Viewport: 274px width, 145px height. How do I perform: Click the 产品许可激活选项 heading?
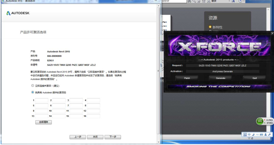click(33, 32)
